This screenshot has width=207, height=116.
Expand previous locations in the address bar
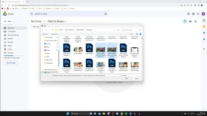(x=114, y=30)
